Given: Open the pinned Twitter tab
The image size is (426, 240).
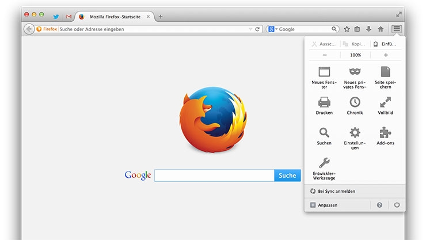Looking at the screenshot, I should coord(56,17).
